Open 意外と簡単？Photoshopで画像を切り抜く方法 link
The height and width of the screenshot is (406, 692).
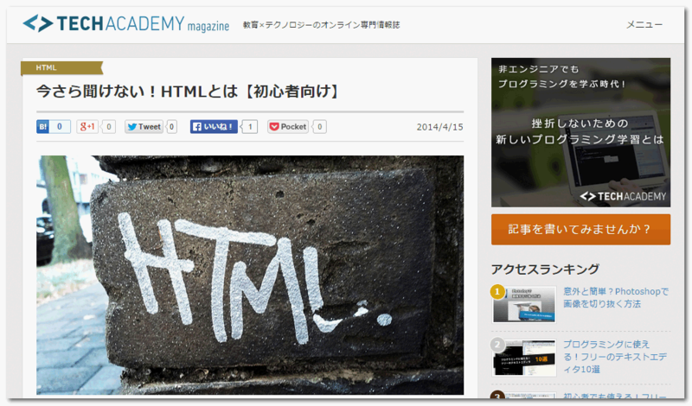[x=616, y=297]
